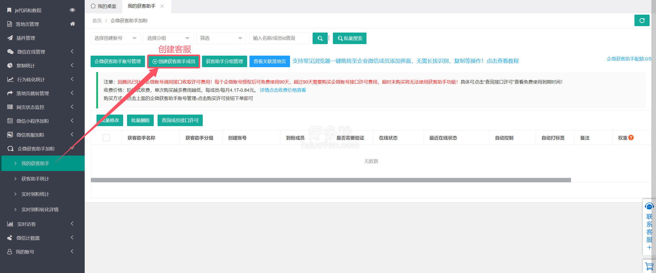The image size is (656, 273).
Task: Click the 查看关联落地页 button
Action: [x=270, y=61]
